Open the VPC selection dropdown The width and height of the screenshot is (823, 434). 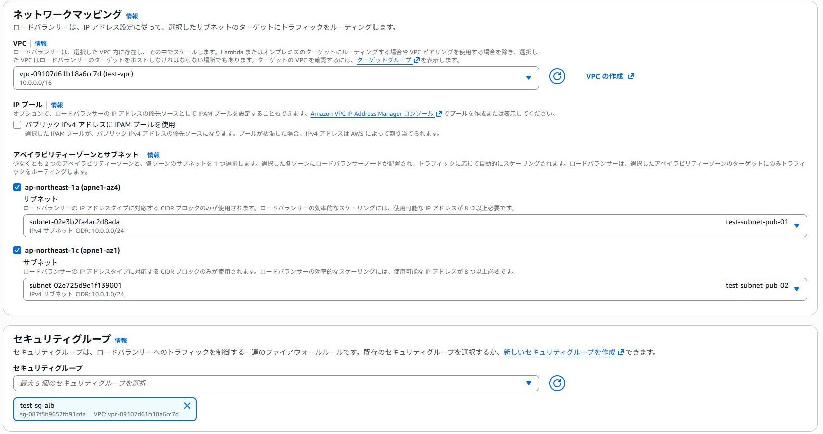coord(276,78)
